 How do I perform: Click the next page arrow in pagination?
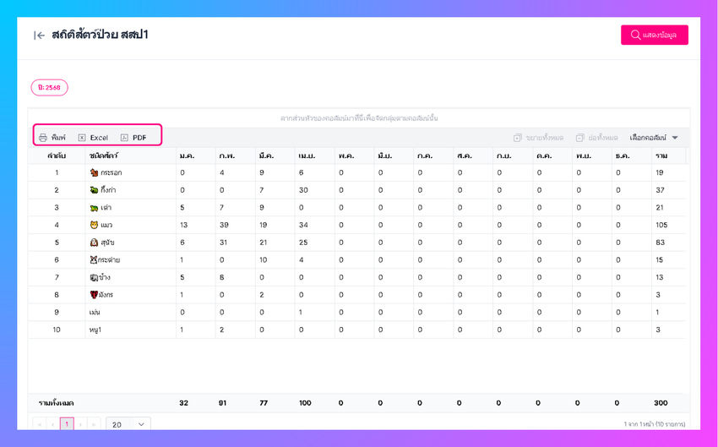(x=81, y=424)
